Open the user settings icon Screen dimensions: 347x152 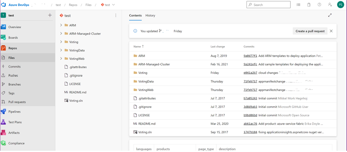coord(330,5)
